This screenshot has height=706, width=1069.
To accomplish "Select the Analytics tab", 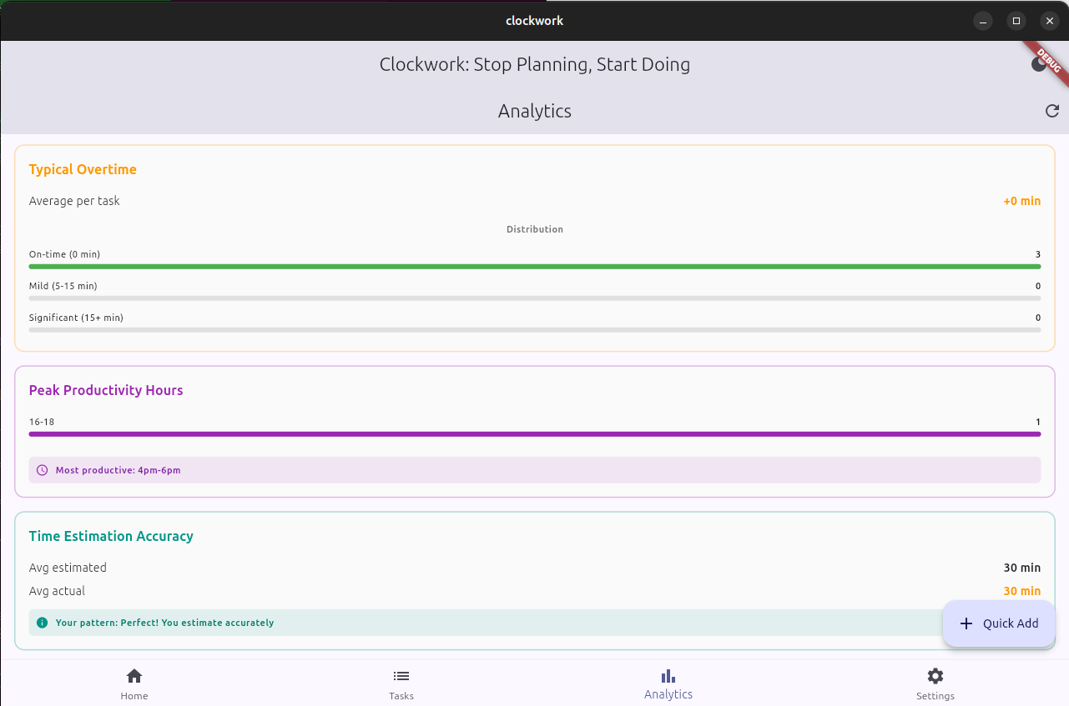I will (668, 683).
